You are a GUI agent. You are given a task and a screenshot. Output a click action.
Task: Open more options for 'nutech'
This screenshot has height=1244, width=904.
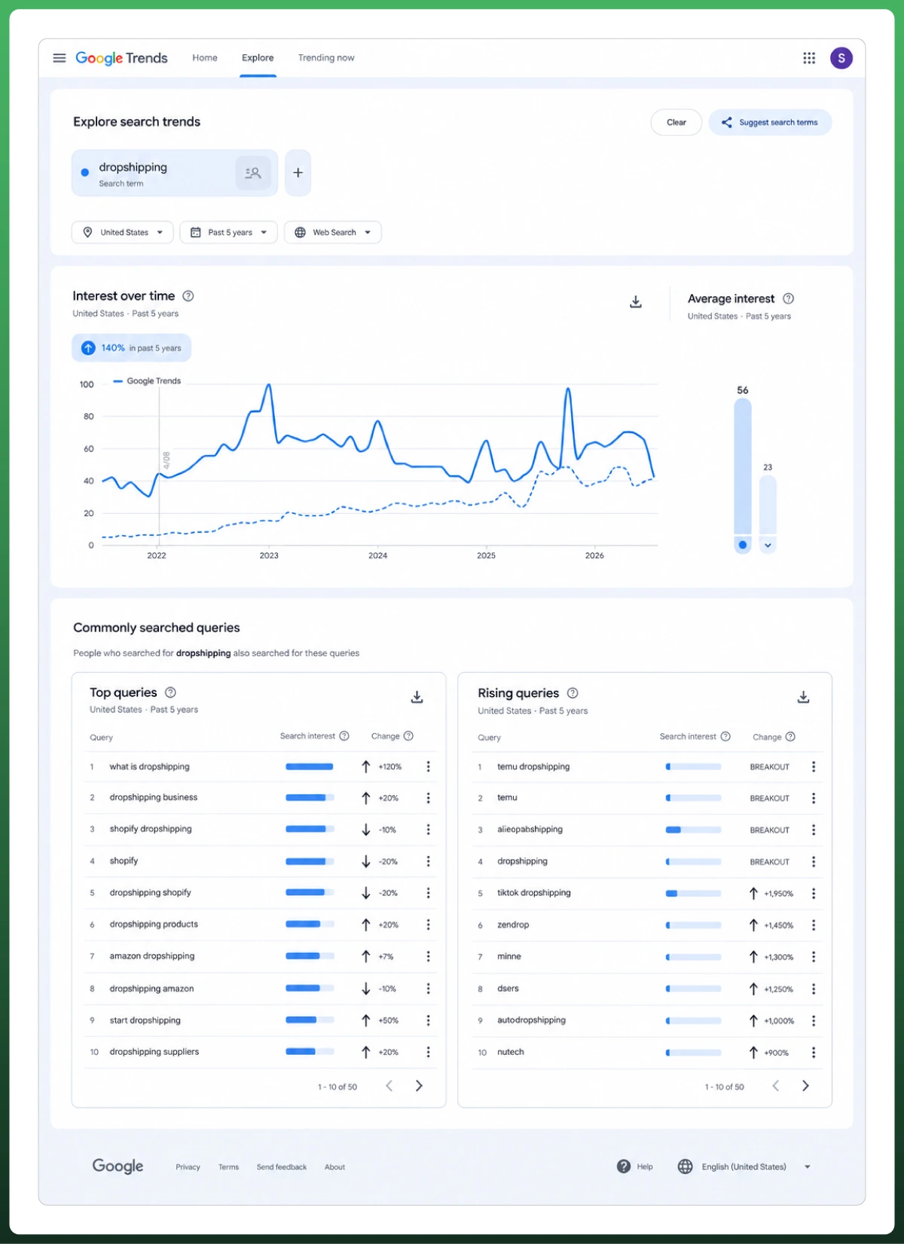coord(814,1053)
